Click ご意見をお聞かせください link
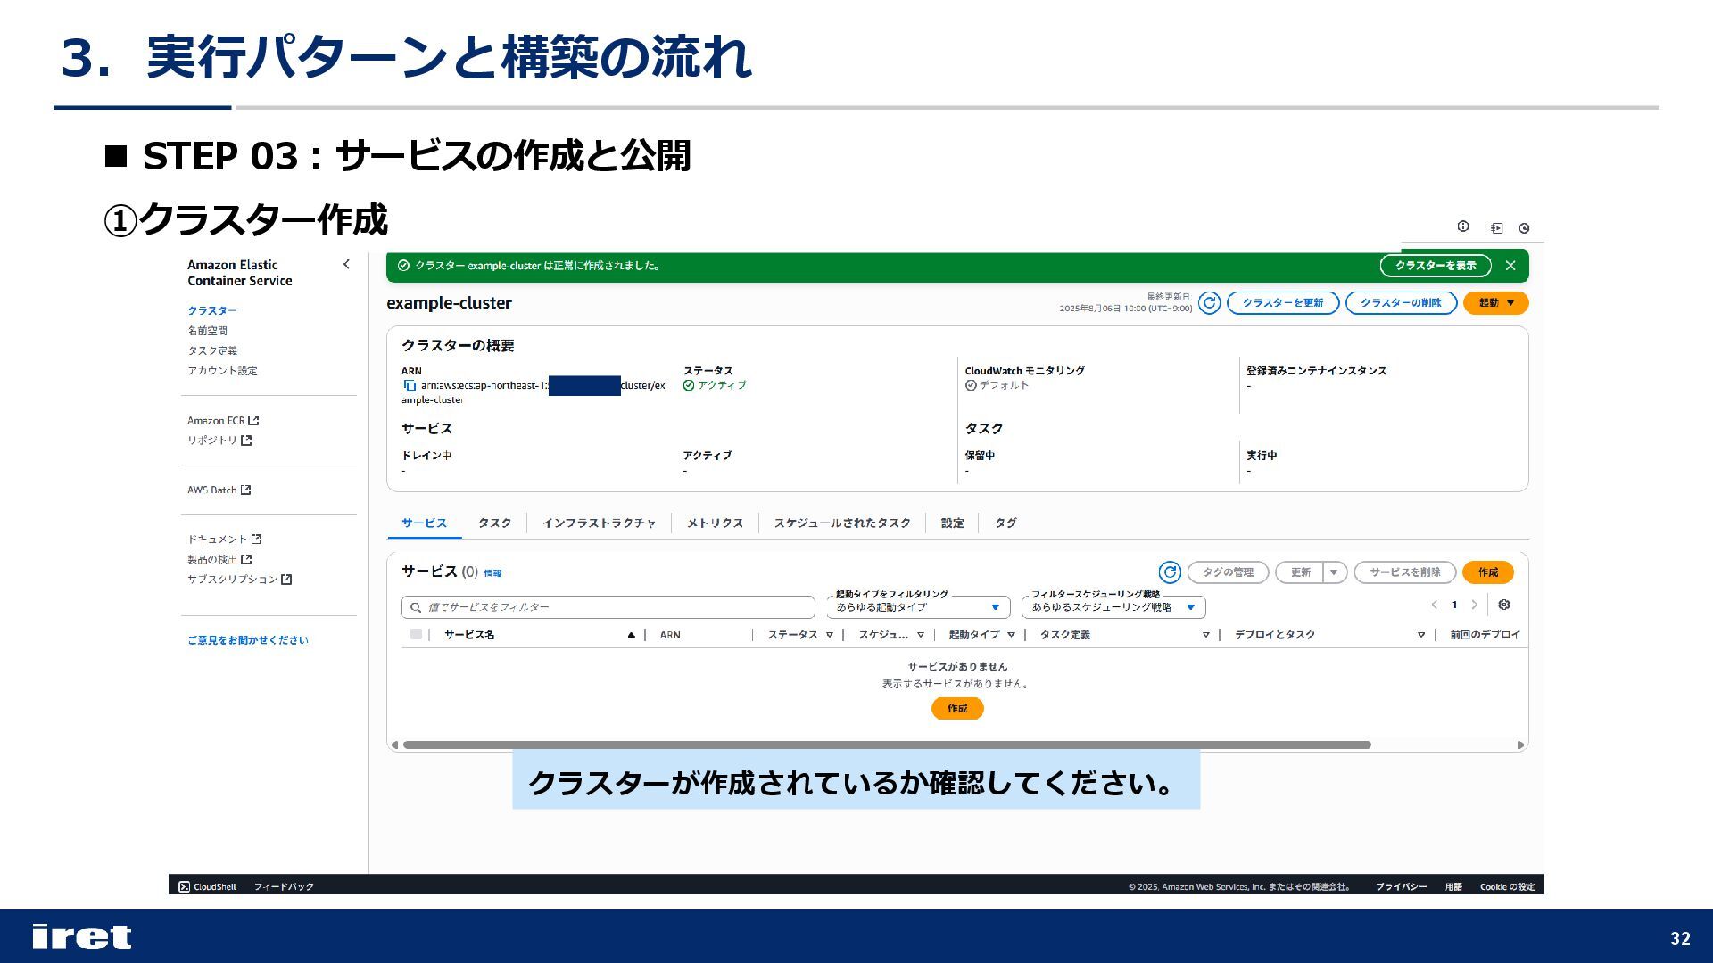1713x963 pixels. pos(248,640)
